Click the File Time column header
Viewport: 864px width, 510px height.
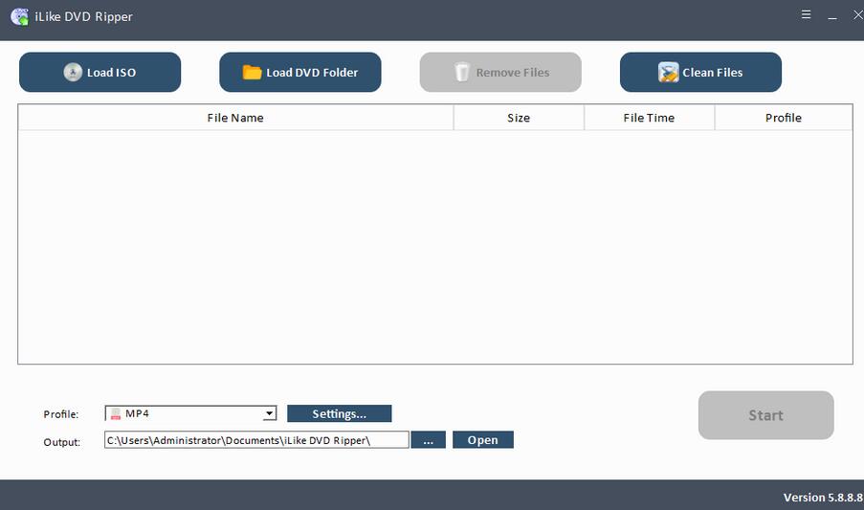(649, 118)
